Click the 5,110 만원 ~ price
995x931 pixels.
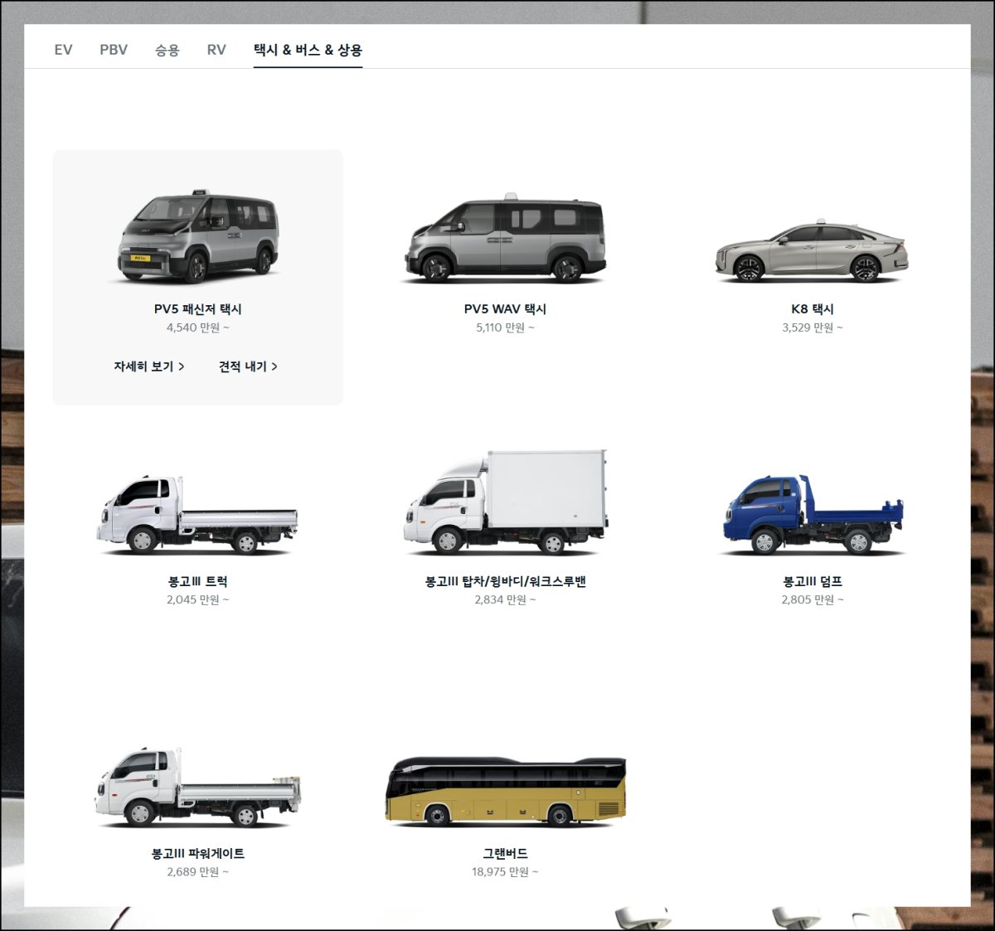coord(505,327)
